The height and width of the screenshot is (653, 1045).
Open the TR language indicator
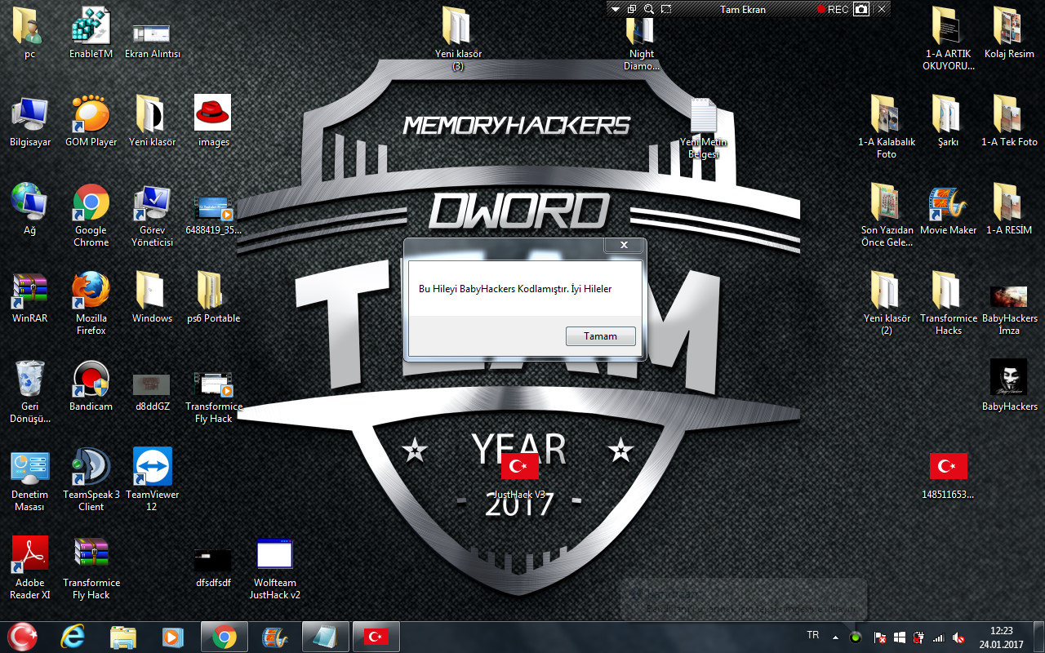pos(812,635)
